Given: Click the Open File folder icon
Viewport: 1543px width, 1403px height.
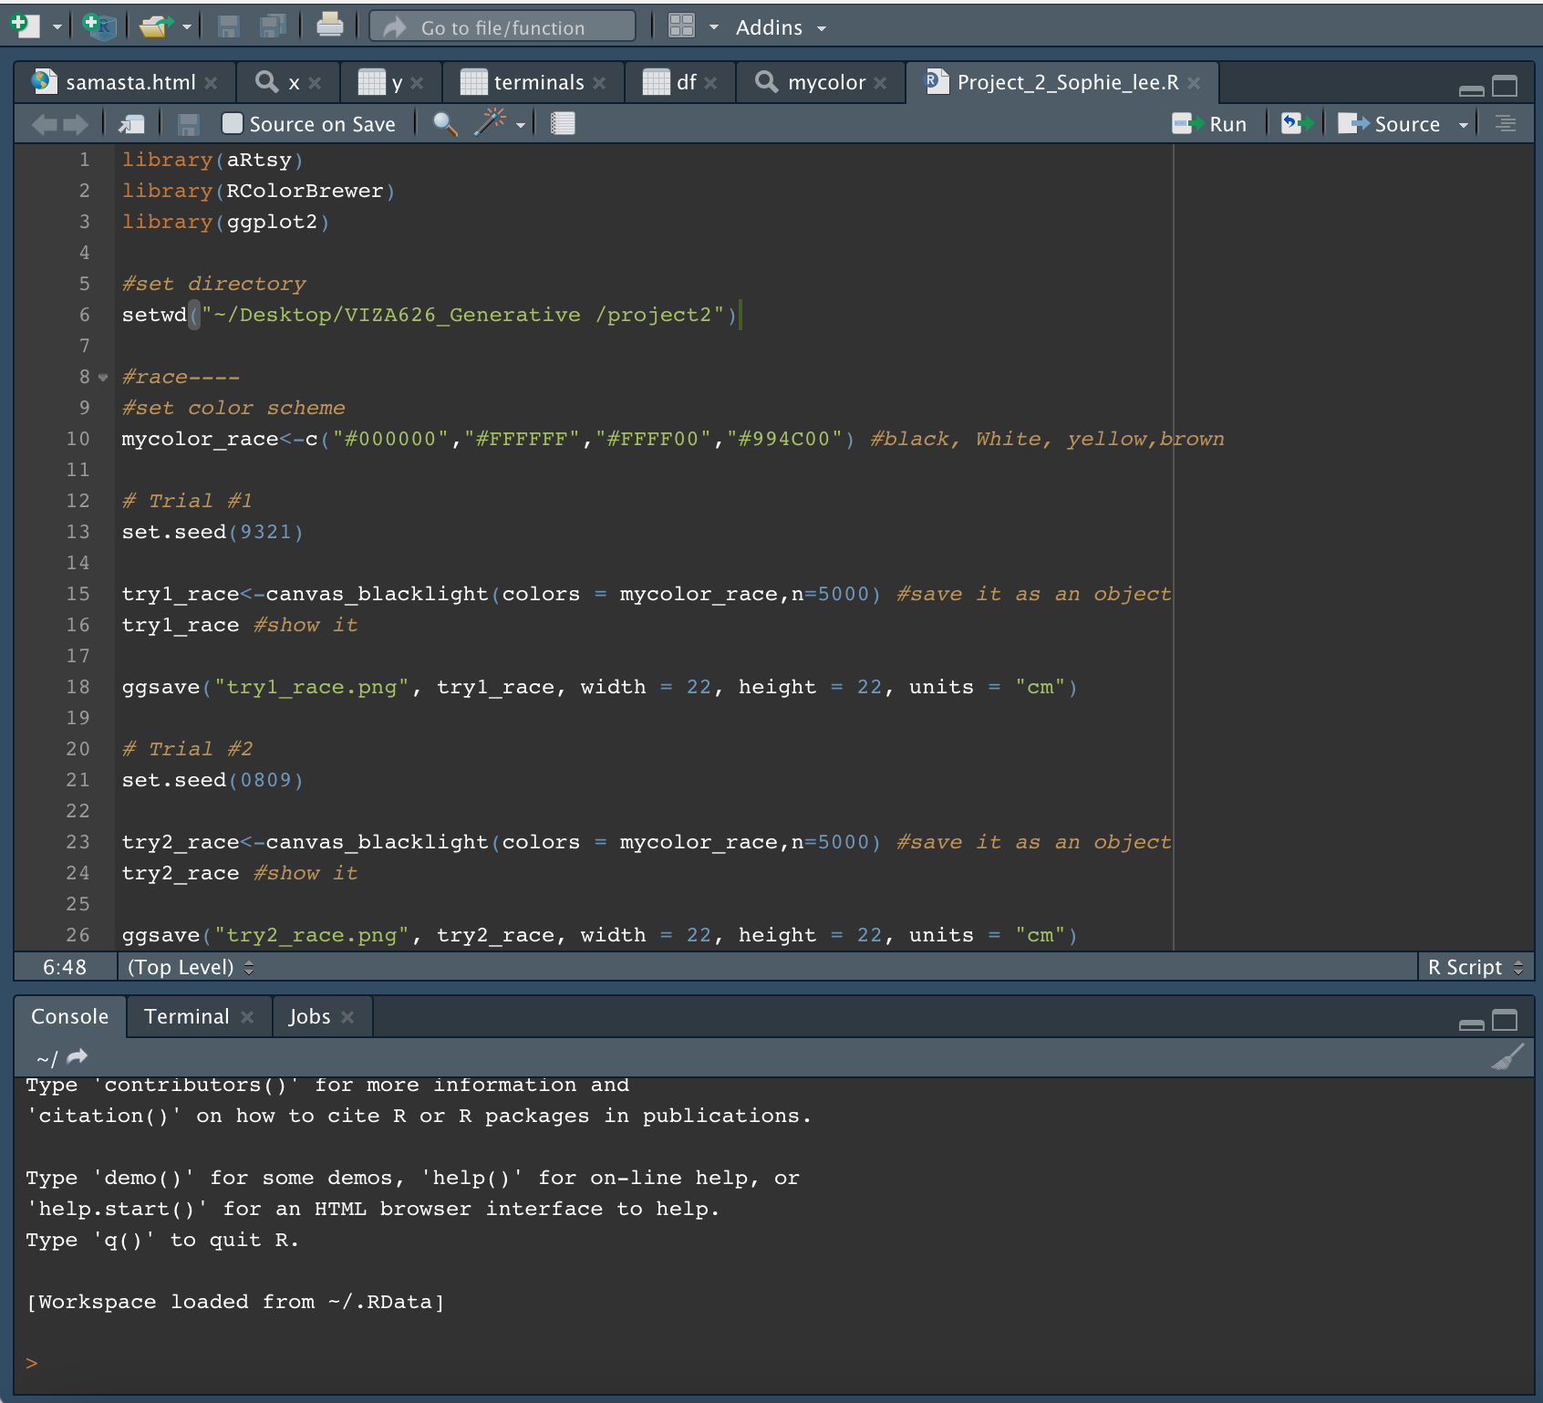Looking at the screenshot, I should tap(156, 26).
